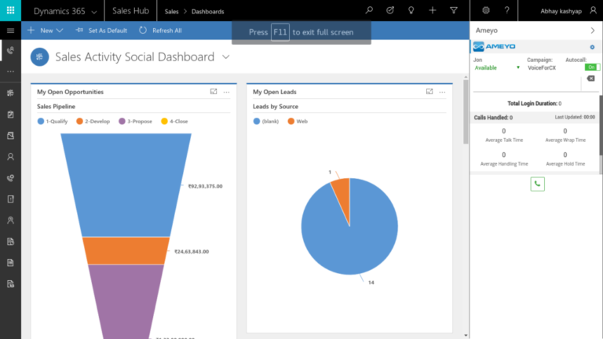This screenshot has height=339, width=603.
Task: Click the search magnifier icon in top bar
Action: coord(370,11)
